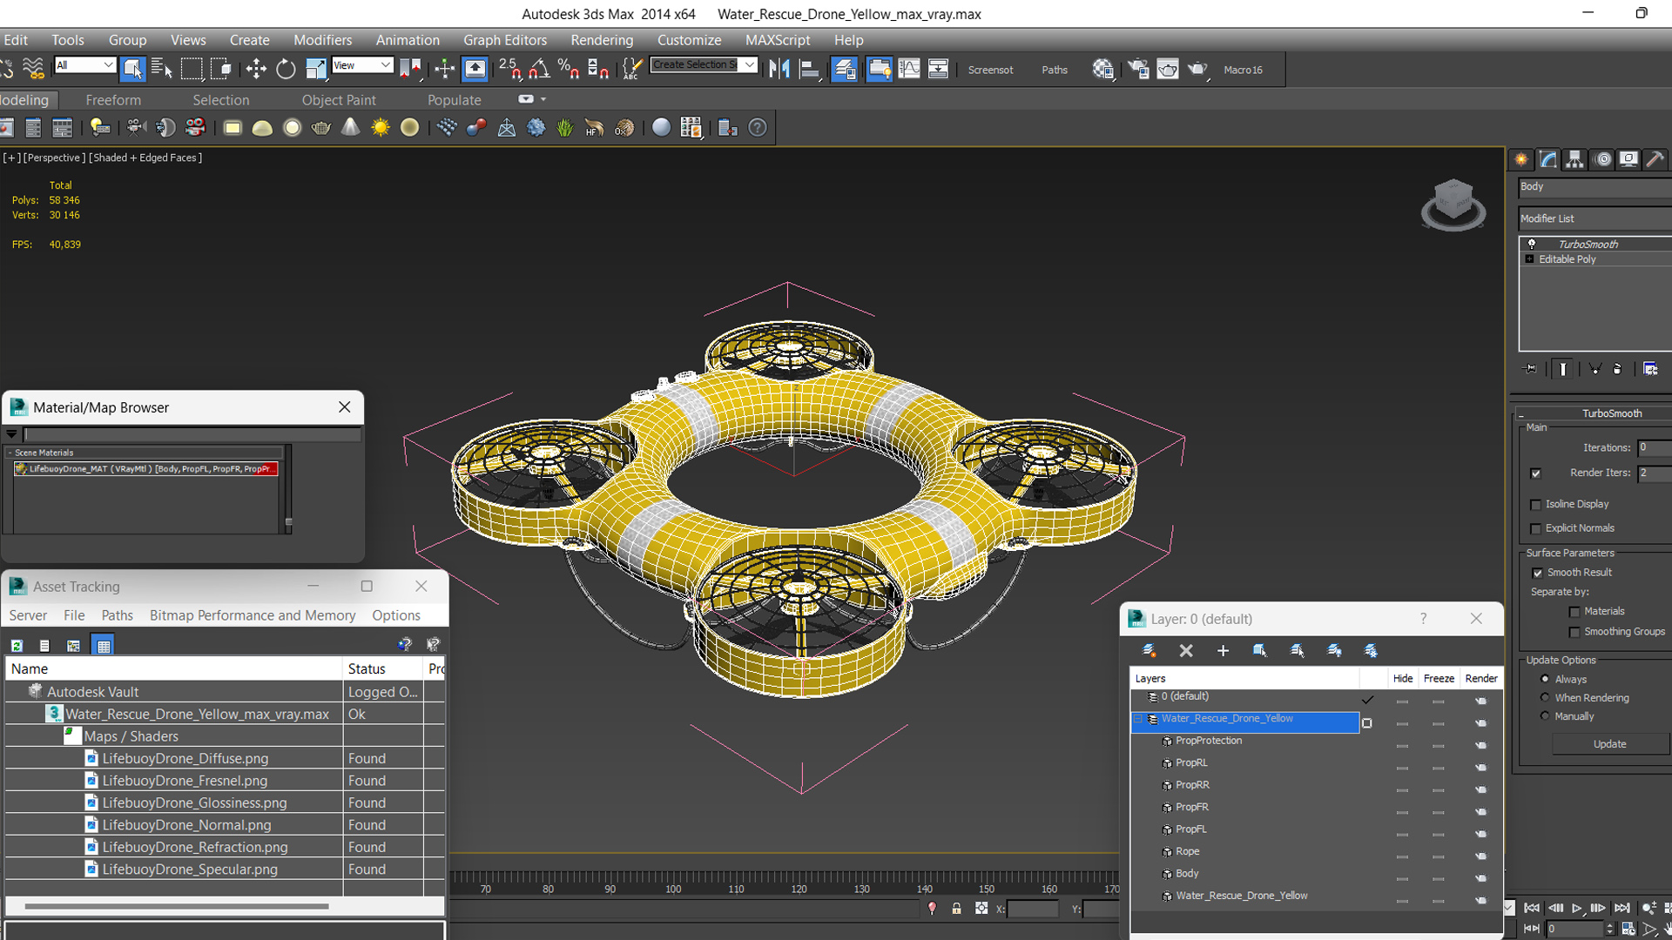1672x940 pixels.
Task: Select LifebuoyDrone_MAT material in browser
Action: tap(146, 469)
